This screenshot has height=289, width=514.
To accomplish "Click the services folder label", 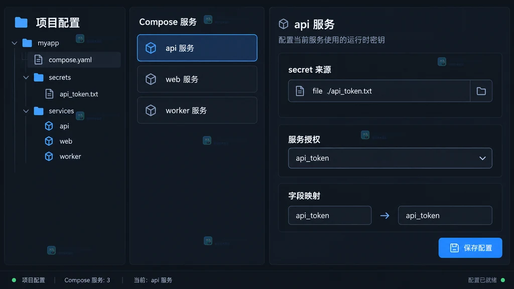I will pos(61,111).
